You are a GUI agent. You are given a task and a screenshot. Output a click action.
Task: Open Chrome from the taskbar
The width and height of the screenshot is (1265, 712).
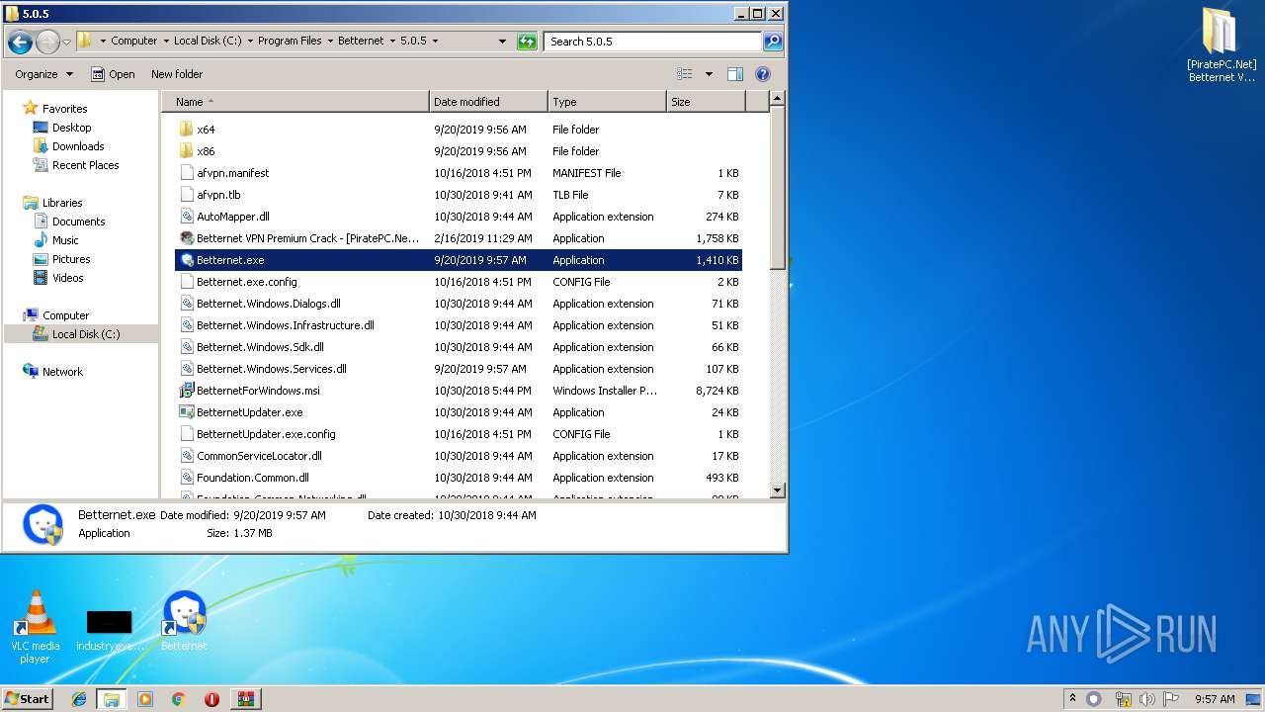point(178,699)
